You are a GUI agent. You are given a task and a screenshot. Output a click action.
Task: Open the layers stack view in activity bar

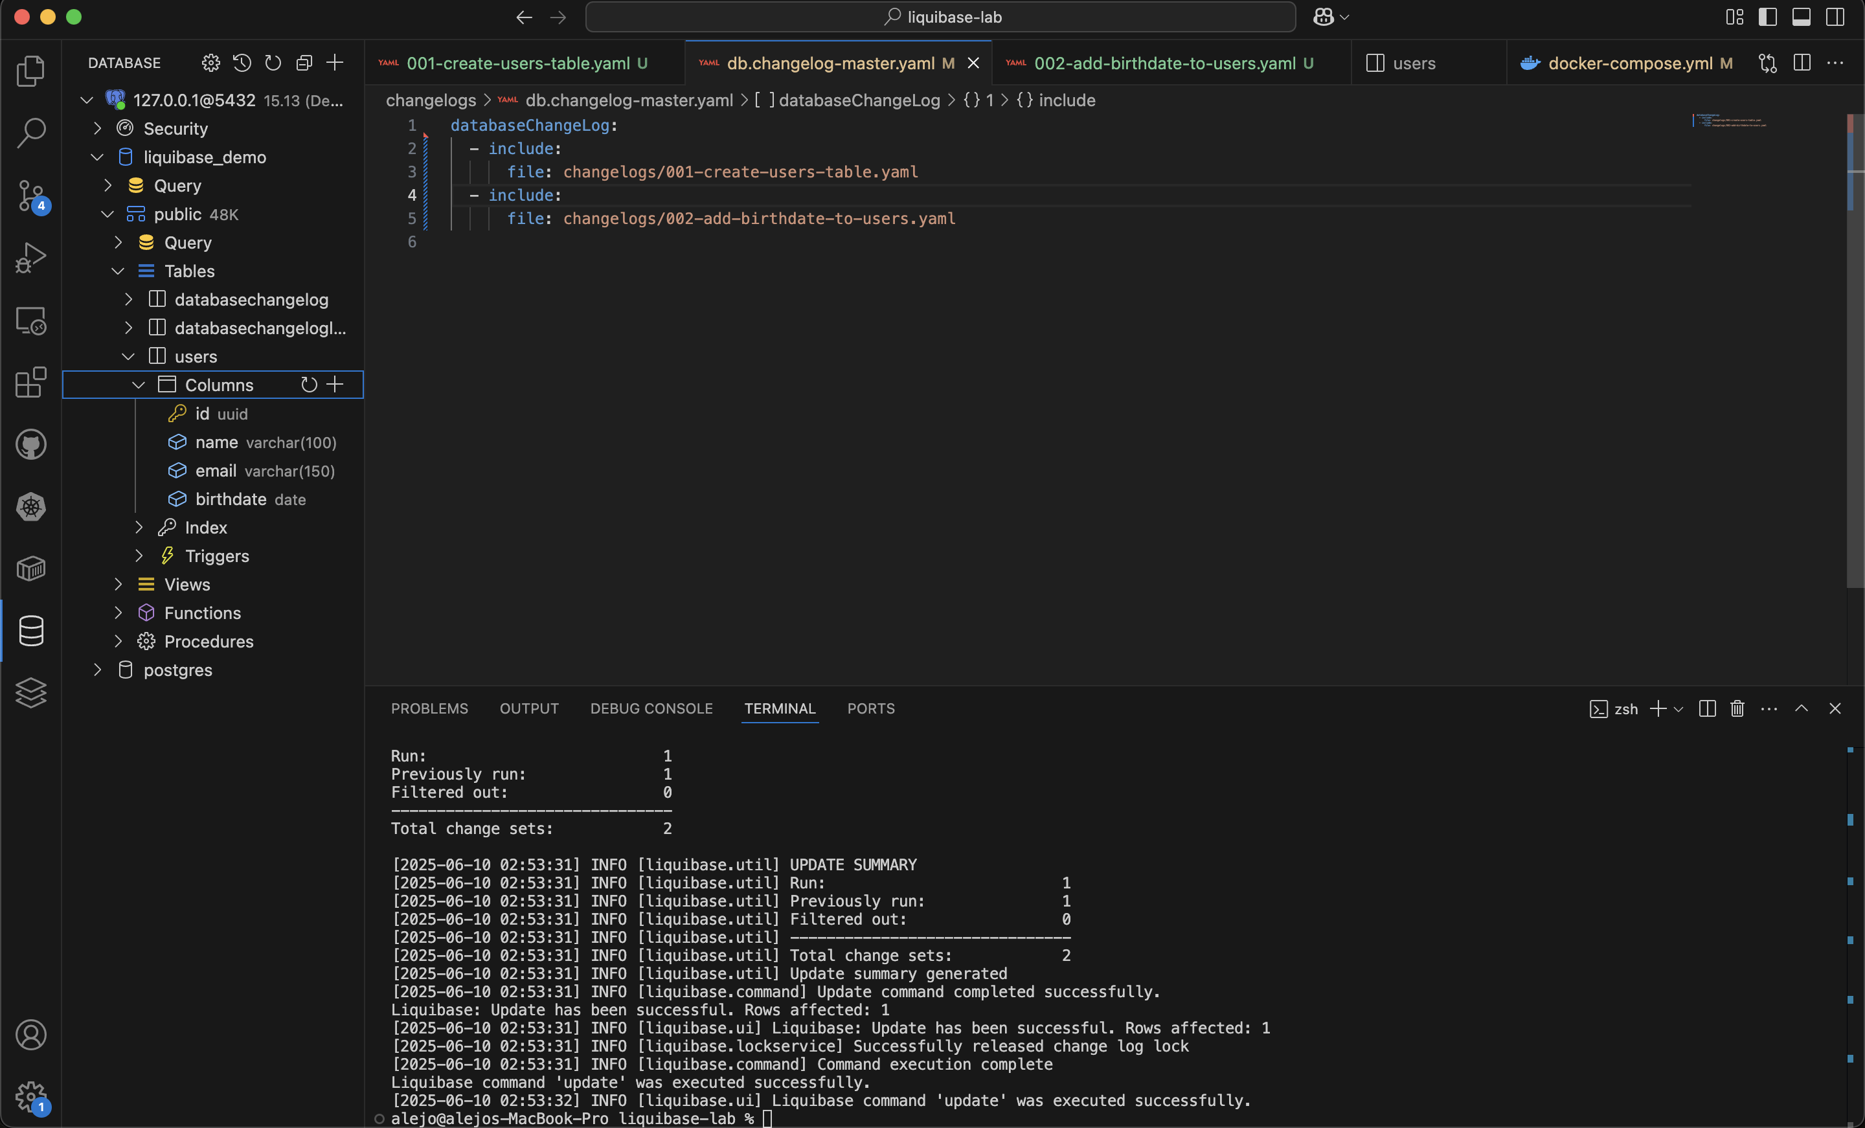(31, 693)
